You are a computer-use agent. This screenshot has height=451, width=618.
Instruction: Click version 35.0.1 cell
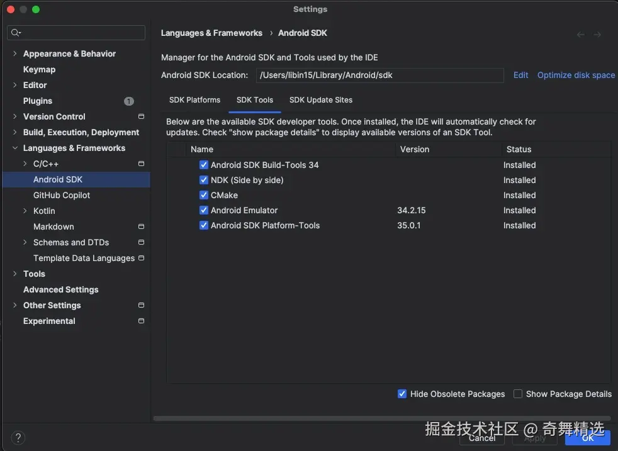[x=408, y=226]
